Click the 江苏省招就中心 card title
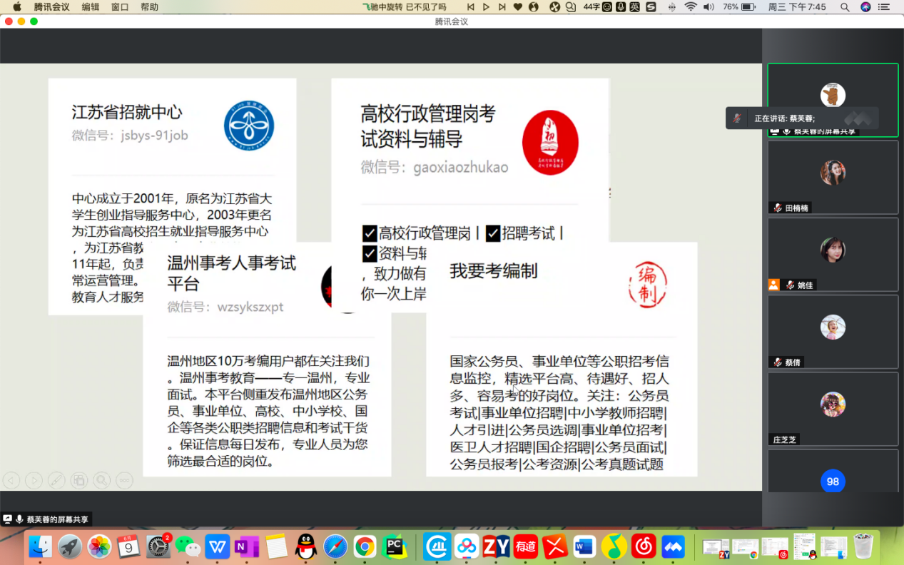Image resolution: width=904 pixels, height=565 pixels. click(127, 112)
